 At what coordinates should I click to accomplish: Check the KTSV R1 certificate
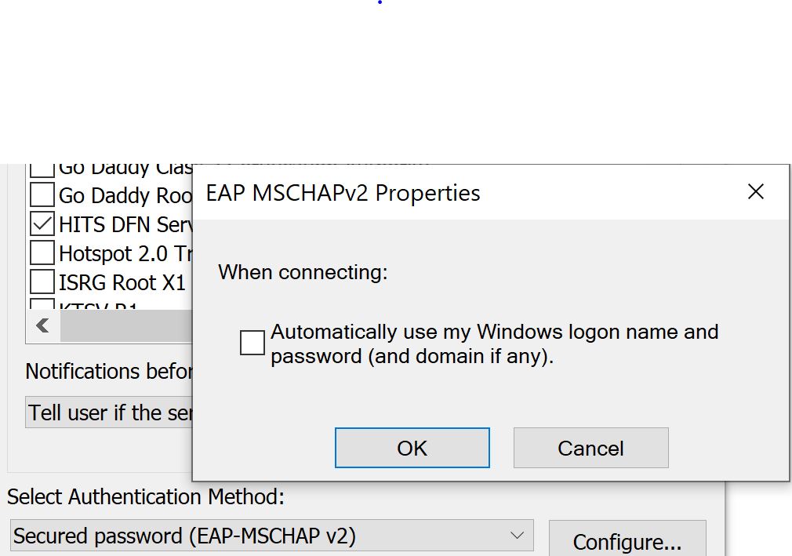tap(43, 306)
